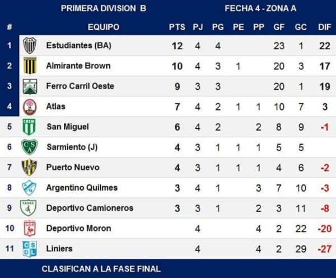Select the EQUIPO column header
This screenshot has width=336, height=278.
[104, 27]
